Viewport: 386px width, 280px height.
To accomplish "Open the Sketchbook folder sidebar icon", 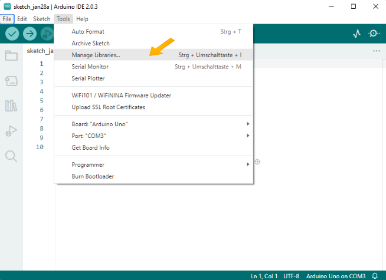I will click(x=11, y=55).
